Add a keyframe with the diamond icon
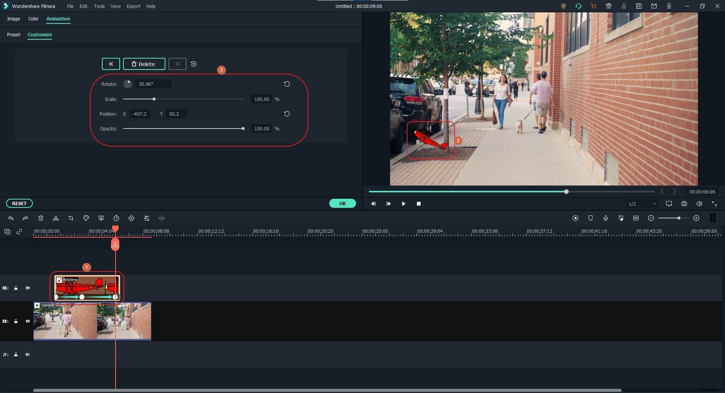Viewport: 725px width, 393px height. (x=131, y=218)
